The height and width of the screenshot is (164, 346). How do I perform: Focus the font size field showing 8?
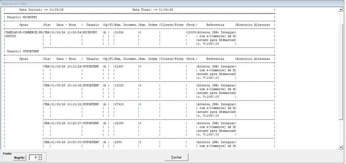coord(33,158)
